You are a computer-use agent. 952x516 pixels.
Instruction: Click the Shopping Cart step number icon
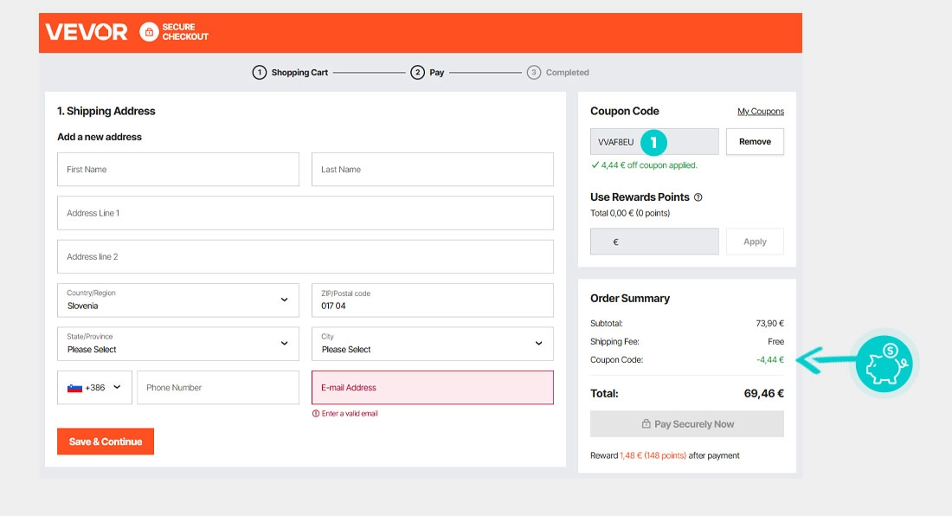coord(260,73)
